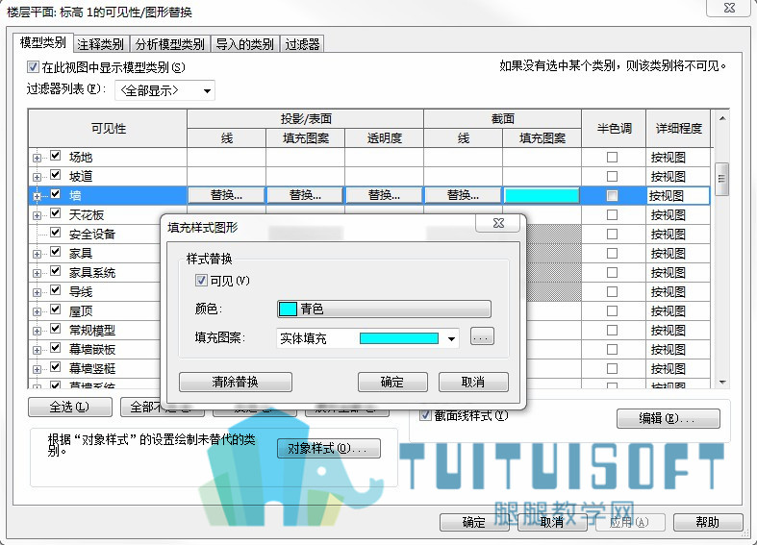Expand the 墙 category row

[x=37, y=196]
